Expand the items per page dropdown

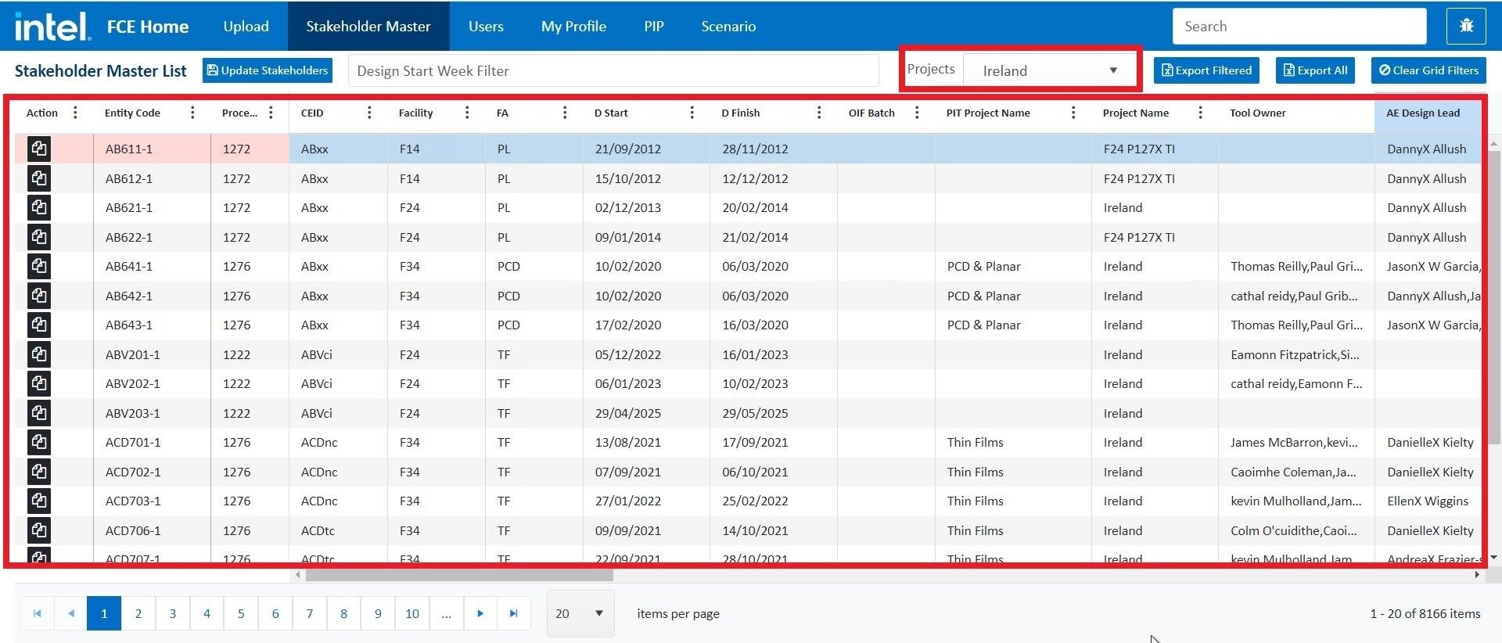tap(580, 614)
